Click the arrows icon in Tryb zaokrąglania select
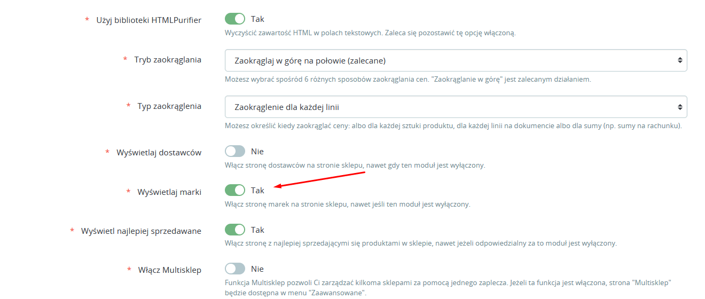The height and width of the screenshot is (299, 705). [x=679, y=60]
